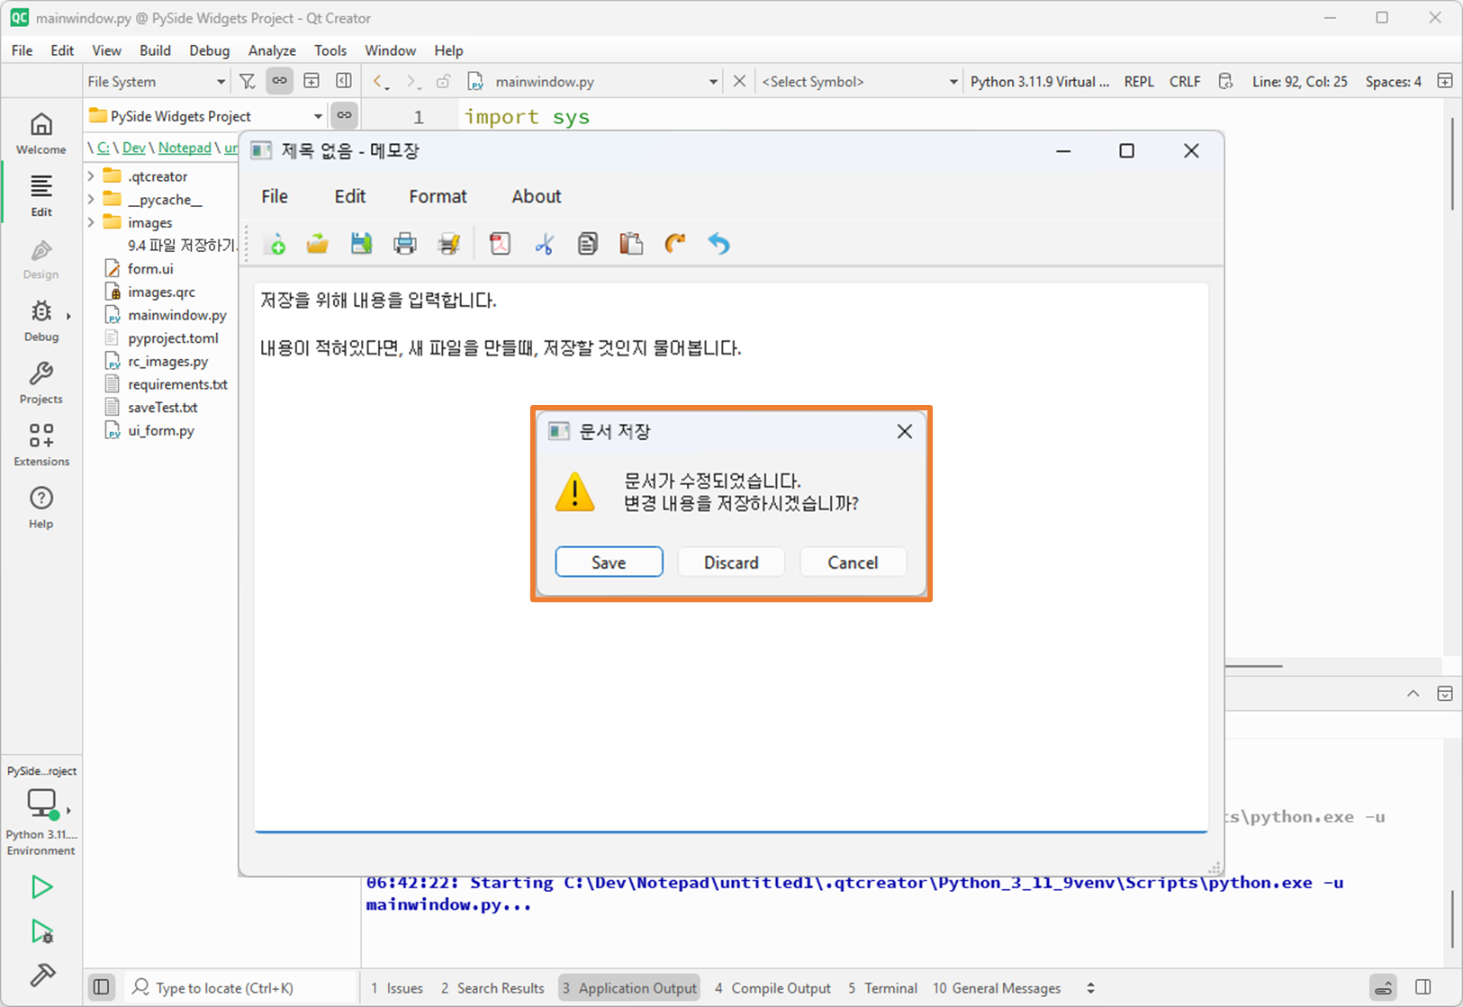
Task: Click Cancel in the dialog
Action: click(853, 562)
